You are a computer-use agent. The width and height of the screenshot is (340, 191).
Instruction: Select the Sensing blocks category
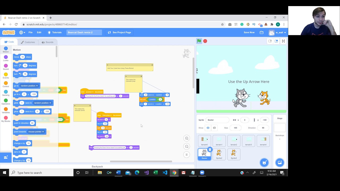(6, 93)
